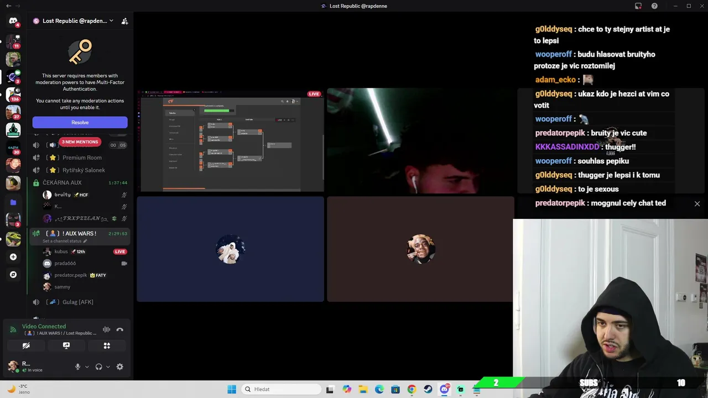
Task: Toggle microphone mute
Action: (x=77, y=366)
